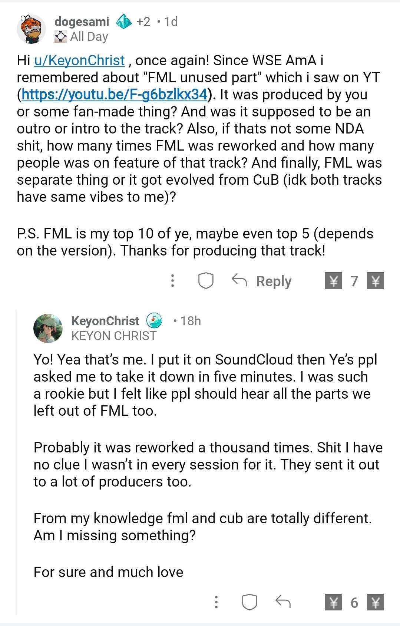Open KeyonChrist's profile avatar
The height and width of the screenshot is (626, 400).
pos(48,328)
